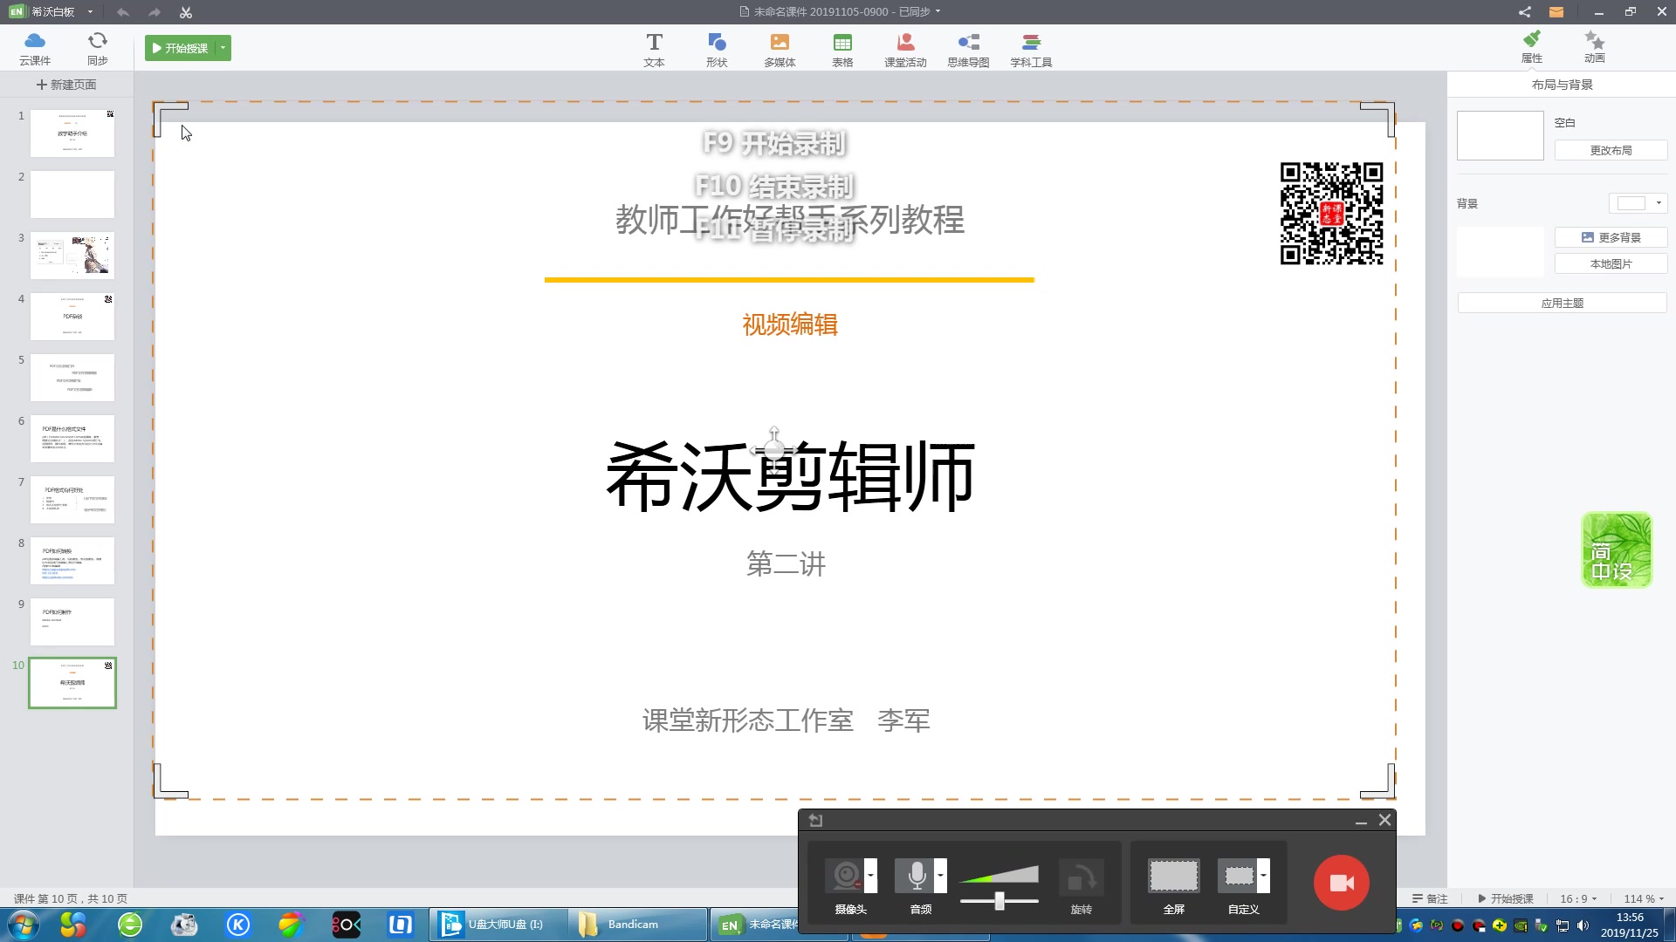Click the QR code image on slide

[x=1331, y=213]
